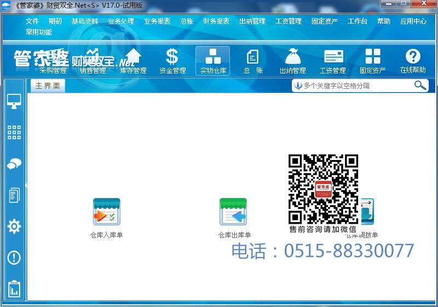Click the info icon in search box
Image resolution: width=438 pixels, height=307 pixels.
pyautogui.click(x=298, y=86)
